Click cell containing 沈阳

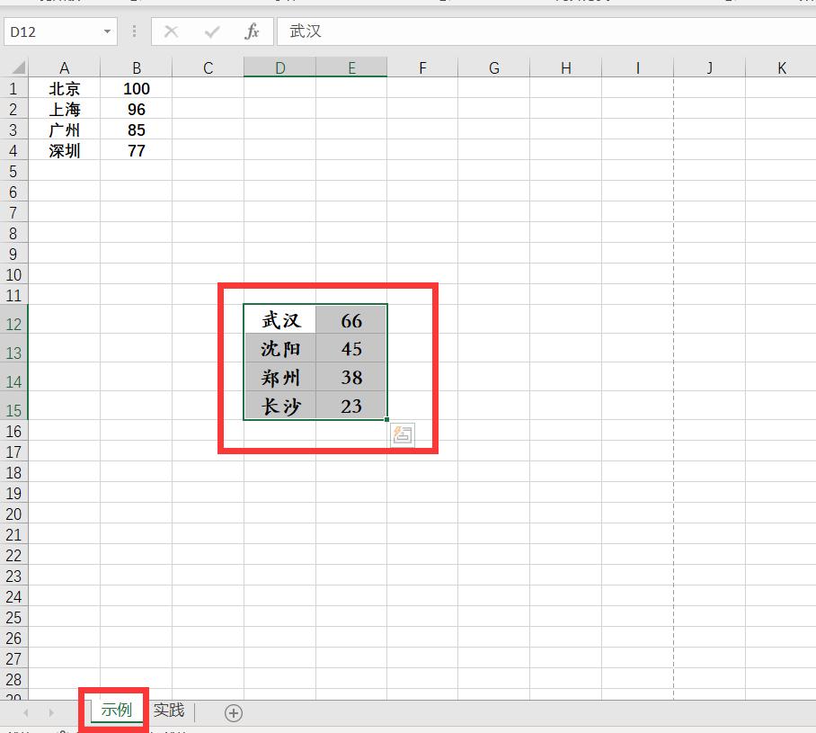coord(280,349)
